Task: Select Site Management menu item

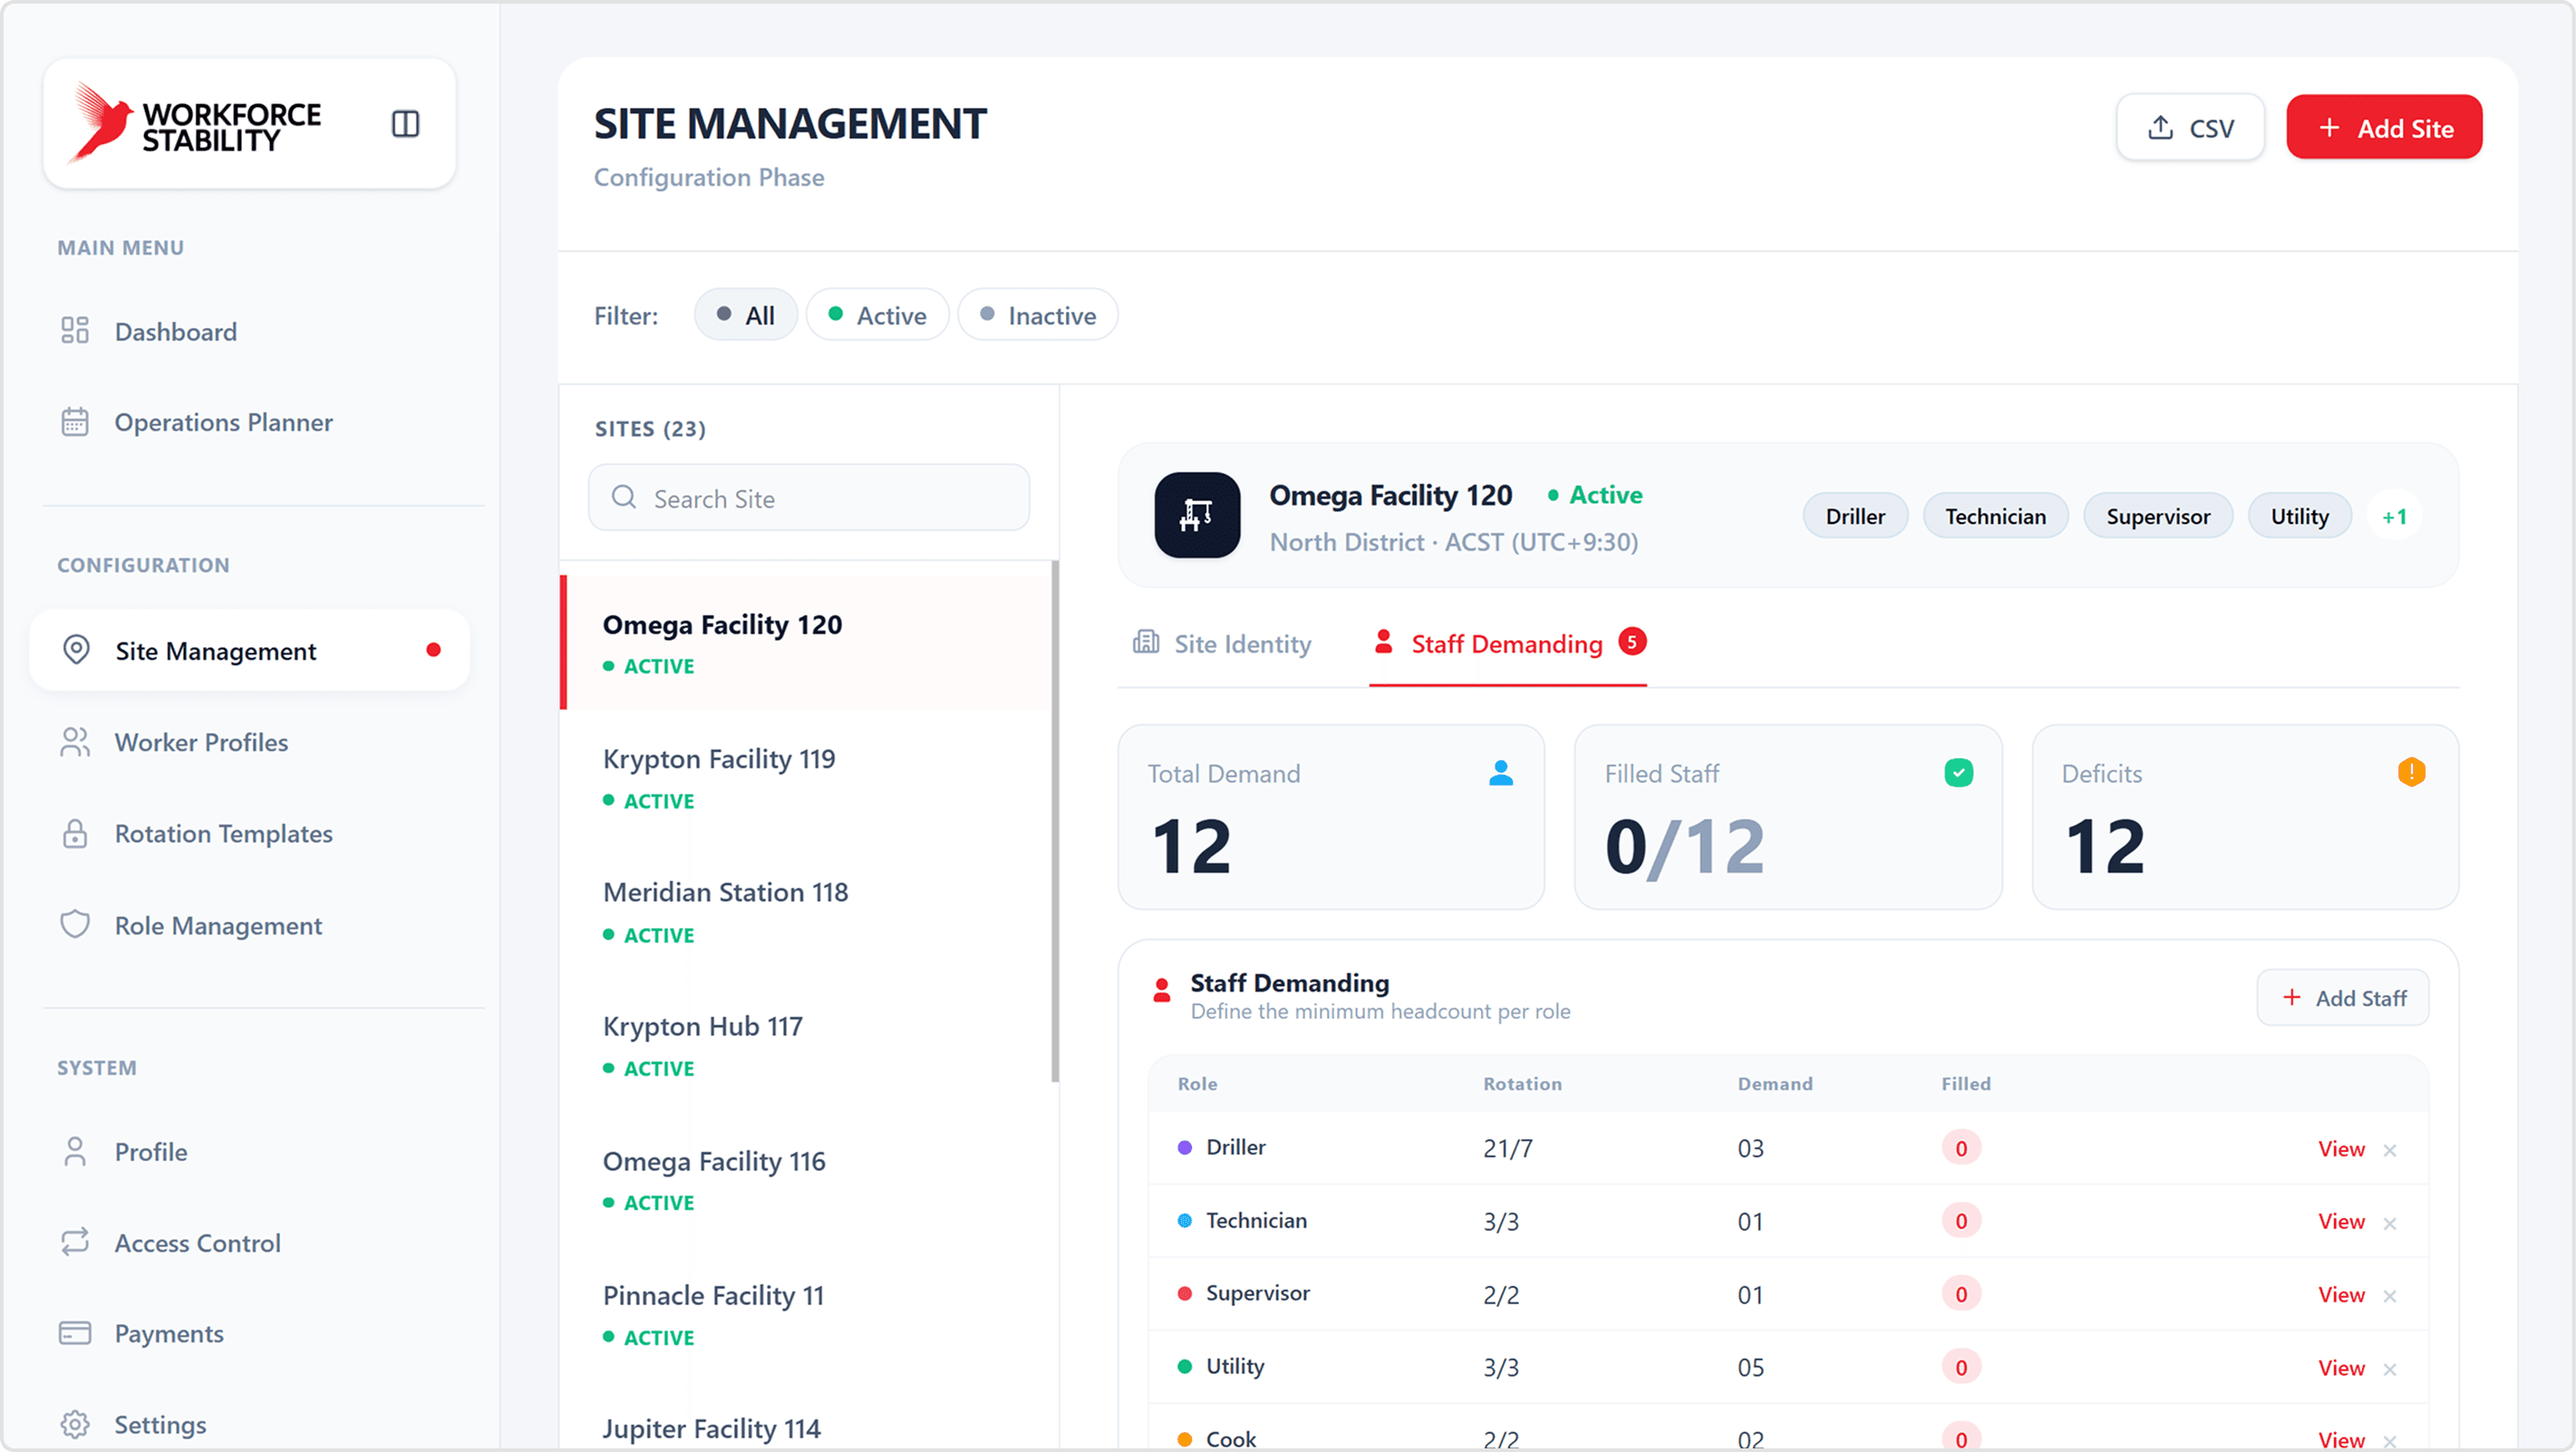Action: [x=250, y=650]
